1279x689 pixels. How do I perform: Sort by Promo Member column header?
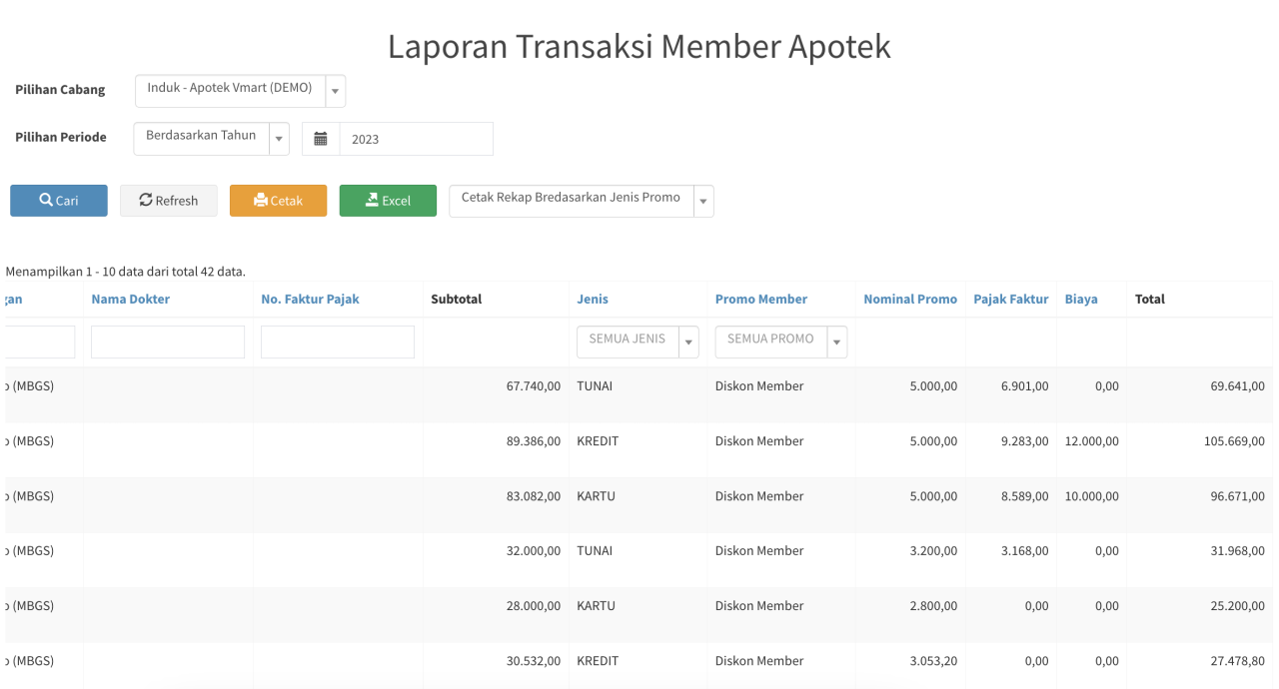click(761, 300)
